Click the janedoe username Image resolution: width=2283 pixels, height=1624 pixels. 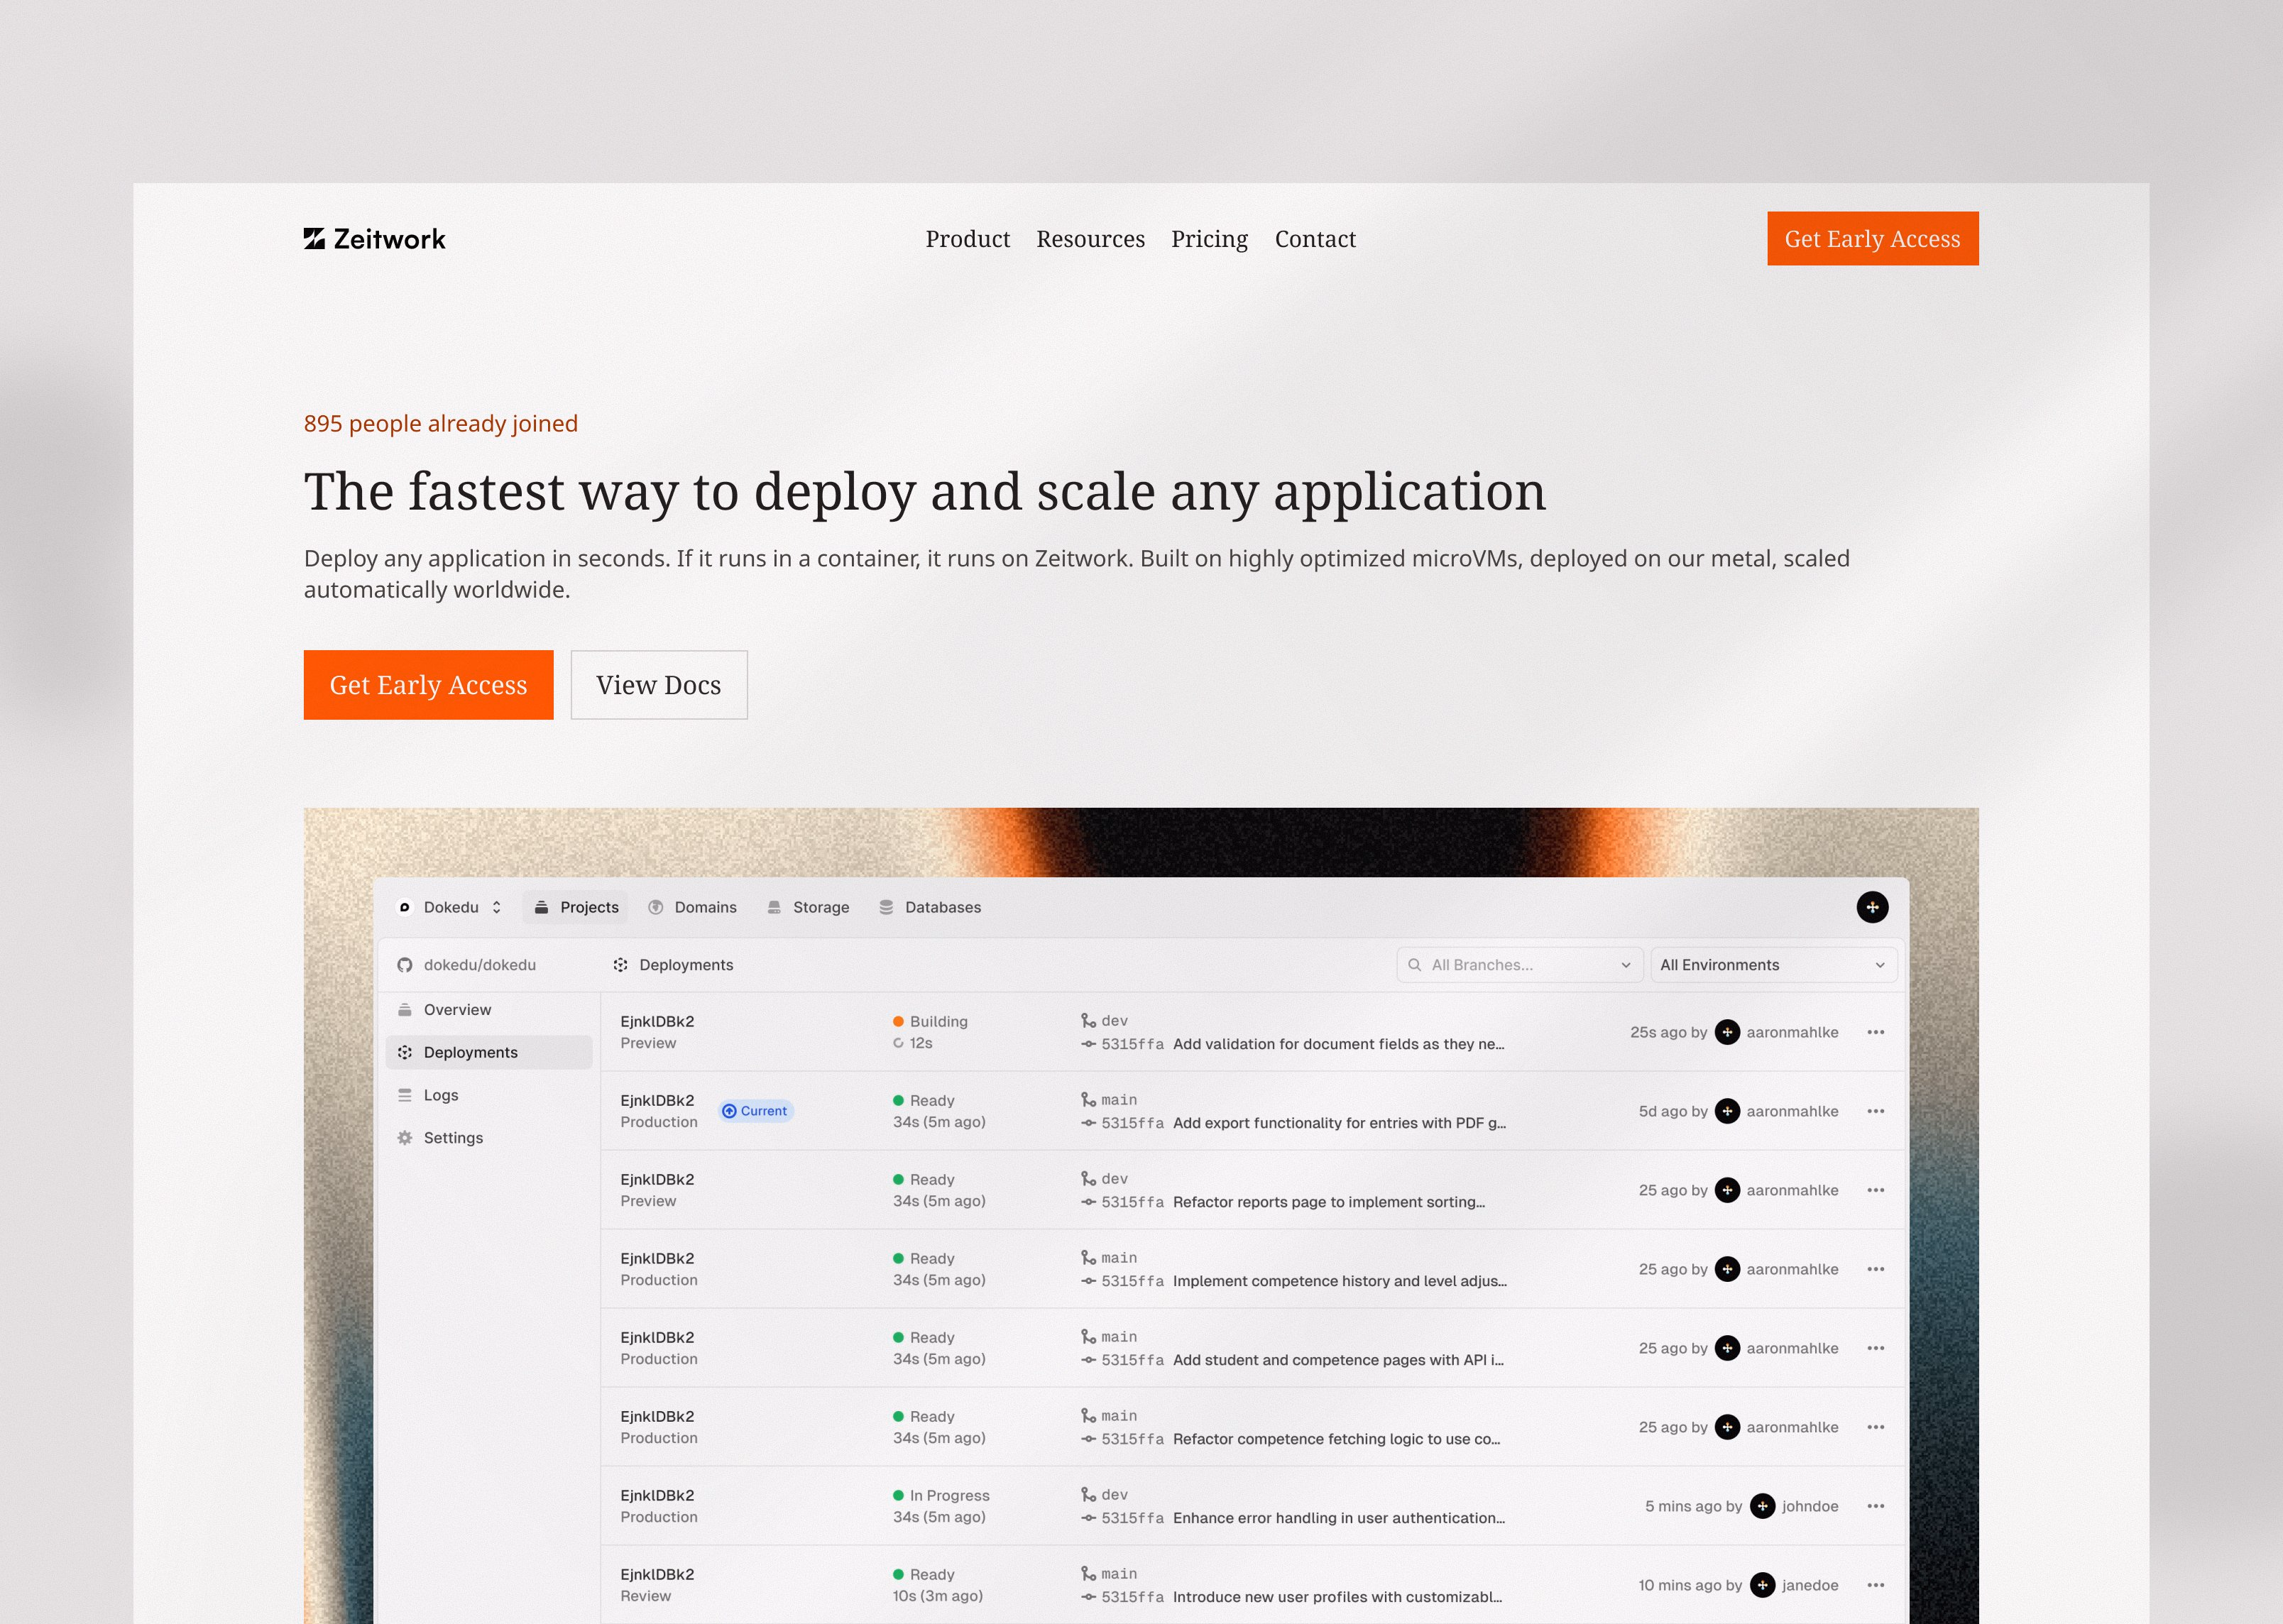coord(1810,1585)
